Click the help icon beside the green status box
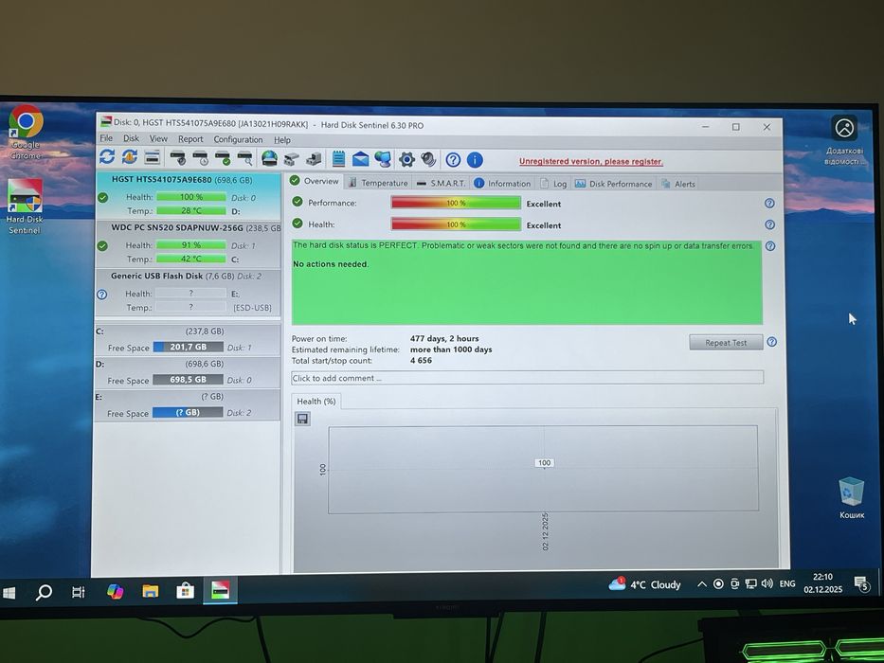 click(770, 246)
